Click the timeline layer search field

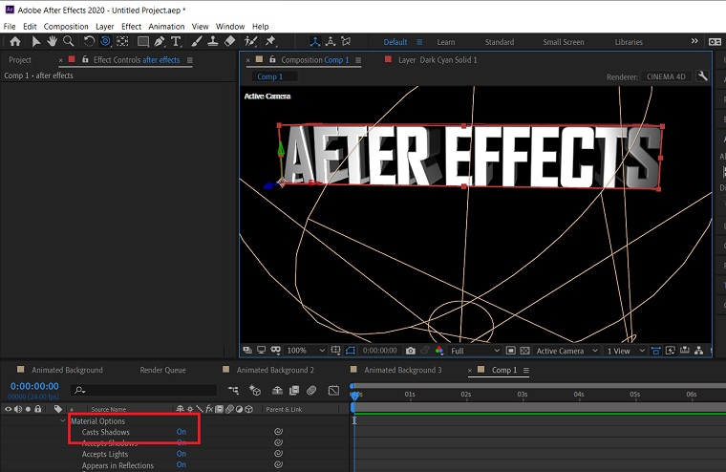tap(145, 390)
